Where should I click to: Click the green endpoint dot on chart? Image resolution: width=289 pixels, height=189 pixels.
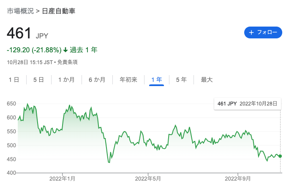click(x=280, y=156)
